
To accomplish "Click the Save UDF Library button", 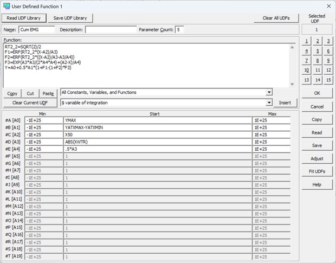I will click(70, 18).
